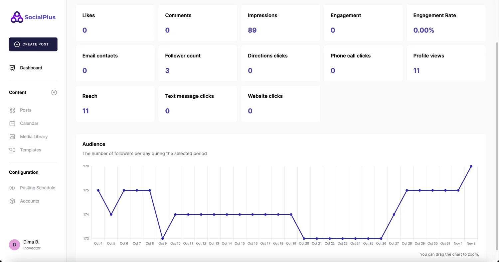Switch to the Dashboard menu item
Viewport: 499px width, 262px height.
coord(31,68)
